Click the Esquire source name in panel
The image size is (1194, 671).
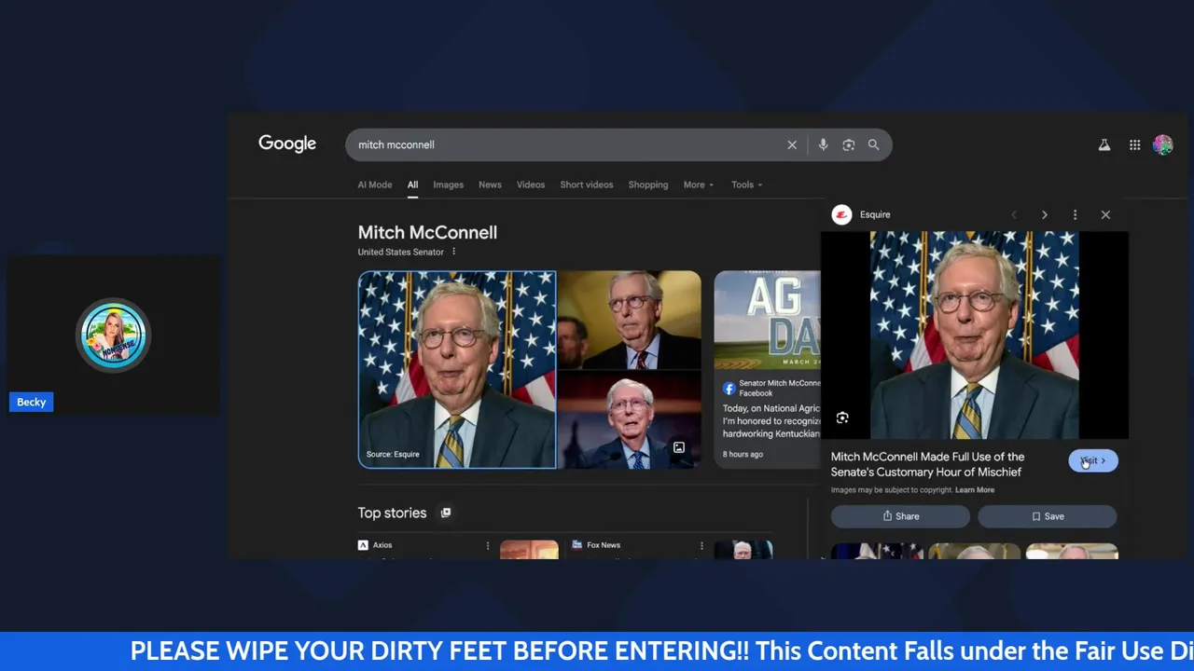(875, 214)
